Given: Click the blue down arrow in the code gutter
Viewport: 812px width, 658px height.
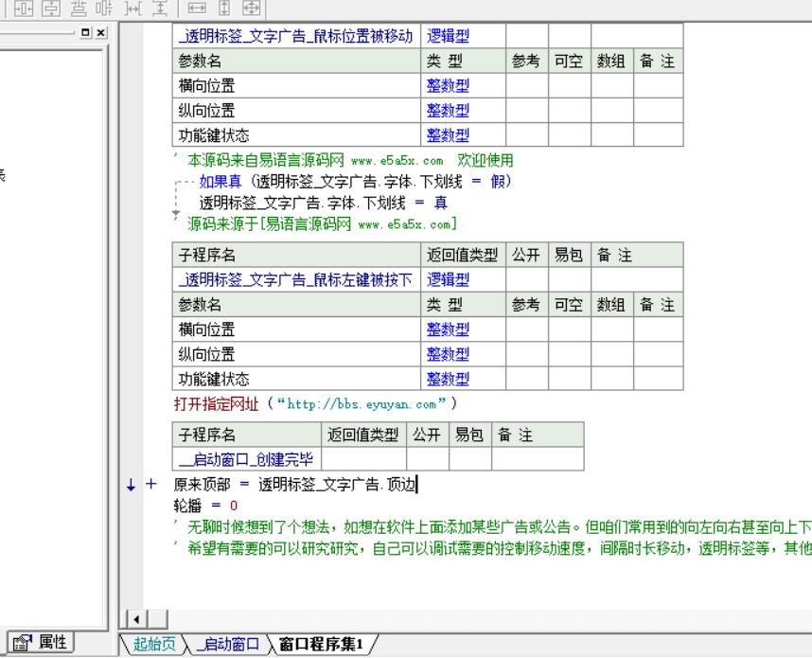Looking at the screenshot, I should pyautogui.click(x=131, y=485).
